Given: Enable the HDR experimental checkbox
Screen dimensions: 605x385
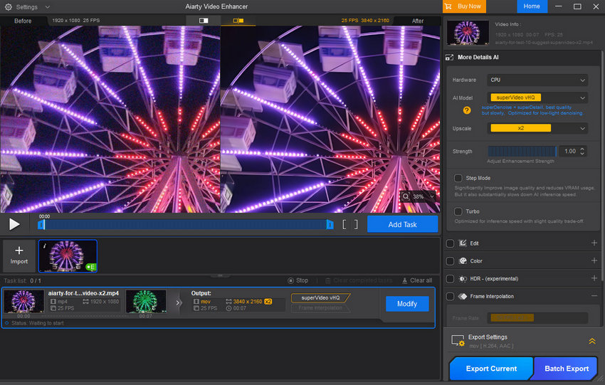Looking at the screenshot, I should click(450, 279).
